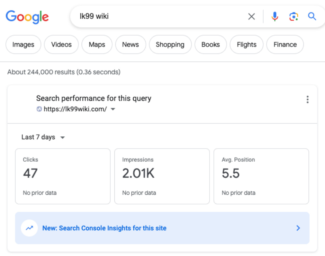The image size is (325, 256).
Task: Open Google Lens image search
Action: click(294, 17)
